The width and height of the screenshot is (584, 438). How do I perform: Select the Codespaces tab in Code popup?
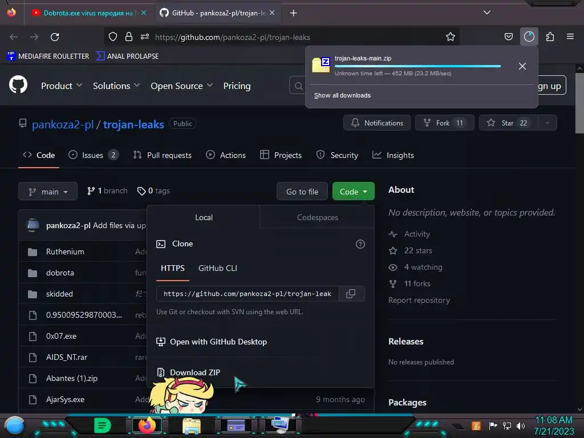[x=317, y=217]
